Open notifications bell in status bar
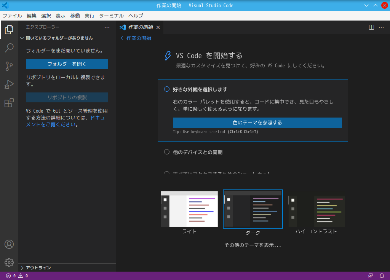The height and width of the screenshot is (280, 390). click(382, 276)
